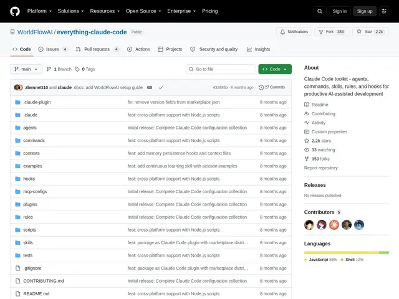The image size is (399, 299).
Task: Open the mcp-configs folder
Action: click(35, 191)
